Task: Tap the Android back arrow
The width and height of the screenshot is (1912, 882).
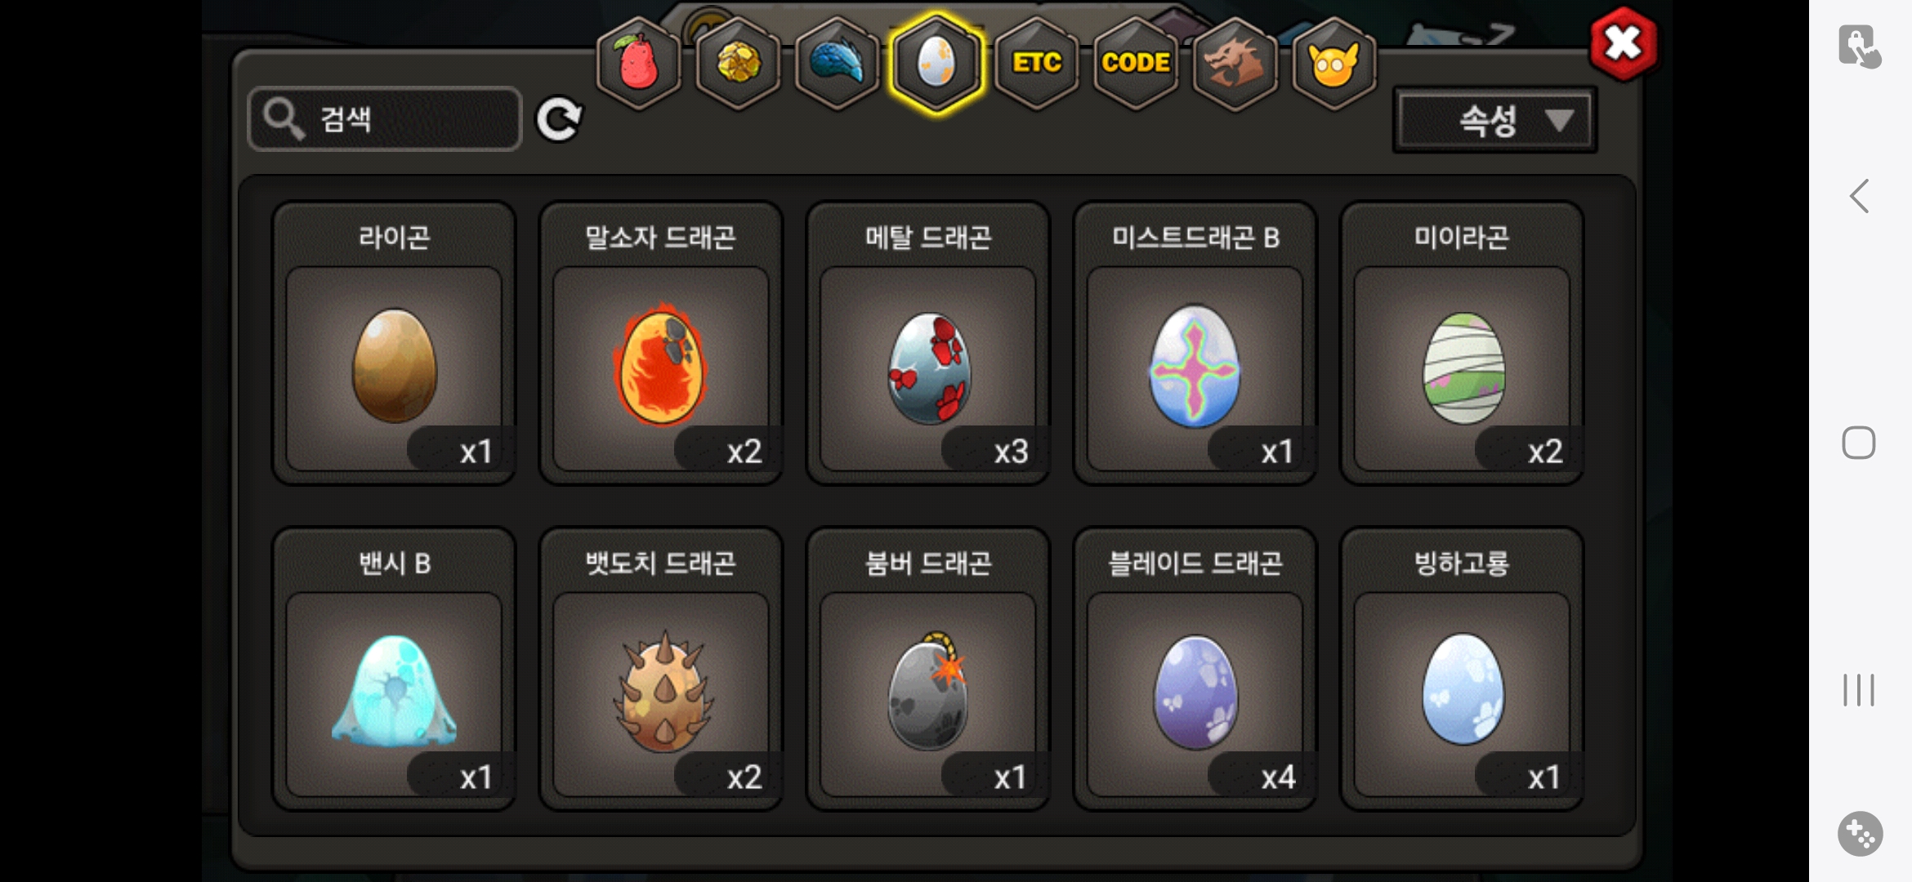Action: pyautogui.click(x=1859, y=196)
